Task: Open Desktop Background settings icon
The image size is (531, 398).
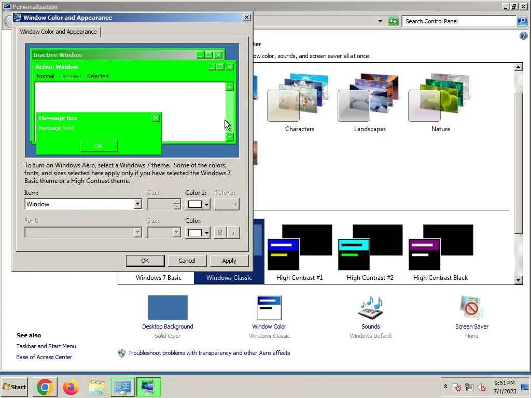Action: (x=167, y=308)
